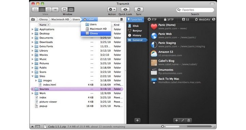The image size is (246, 130).
Task: Add a new favorite with plus button
Action: coord(177,120)
